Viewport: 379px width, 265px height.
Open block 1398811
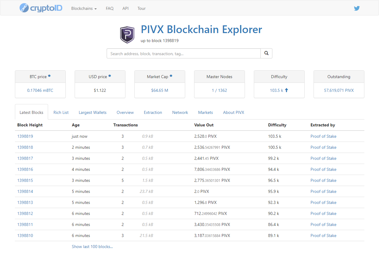[25, 224]
